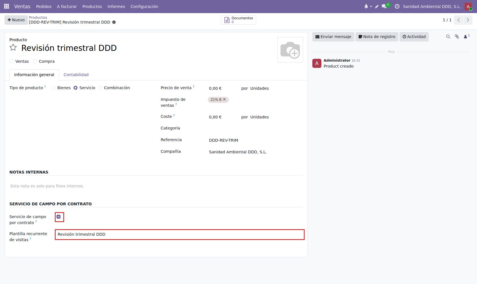Change the Unidades unit next to Precio de venta
Screen dimensions: 477x284
click(x=260, y=88)
